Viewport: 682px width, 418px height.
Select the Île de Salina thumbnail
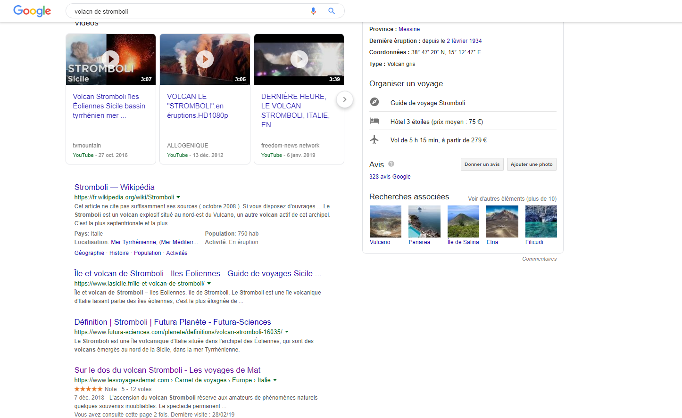coord(463,221)
